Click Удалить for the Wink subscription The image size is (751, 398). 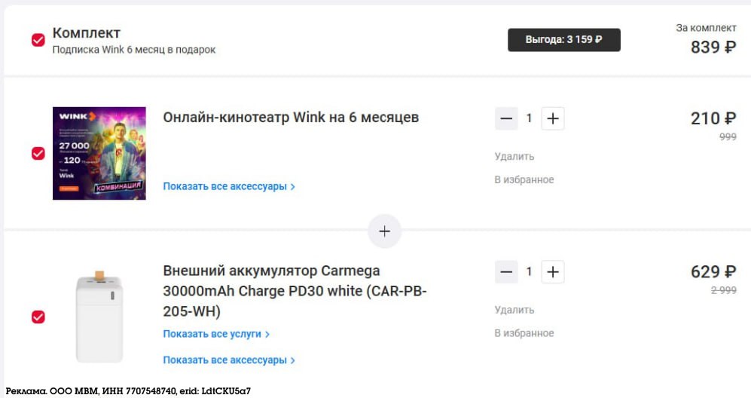(x=514, y=156)
